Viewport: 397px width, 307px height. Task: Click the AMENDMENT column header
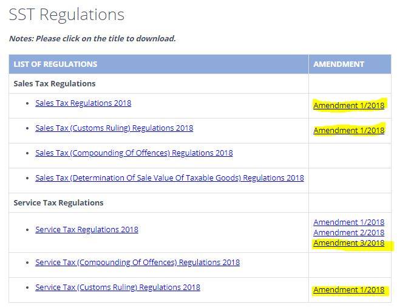click(339, 64)
